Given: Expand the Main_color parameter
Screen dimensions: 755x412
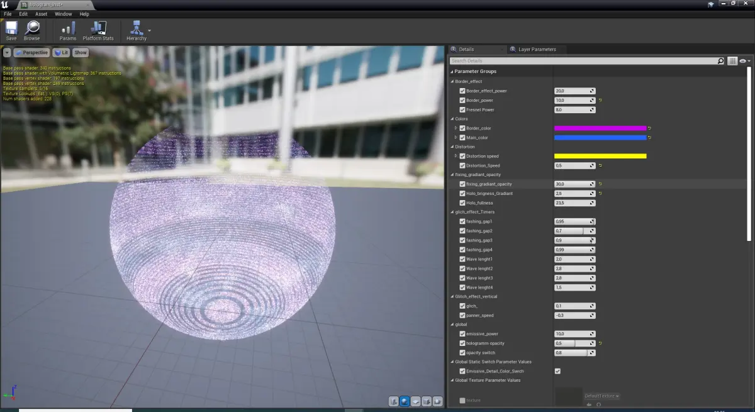Looking at the screenshot, I should (x=456, y=138).
